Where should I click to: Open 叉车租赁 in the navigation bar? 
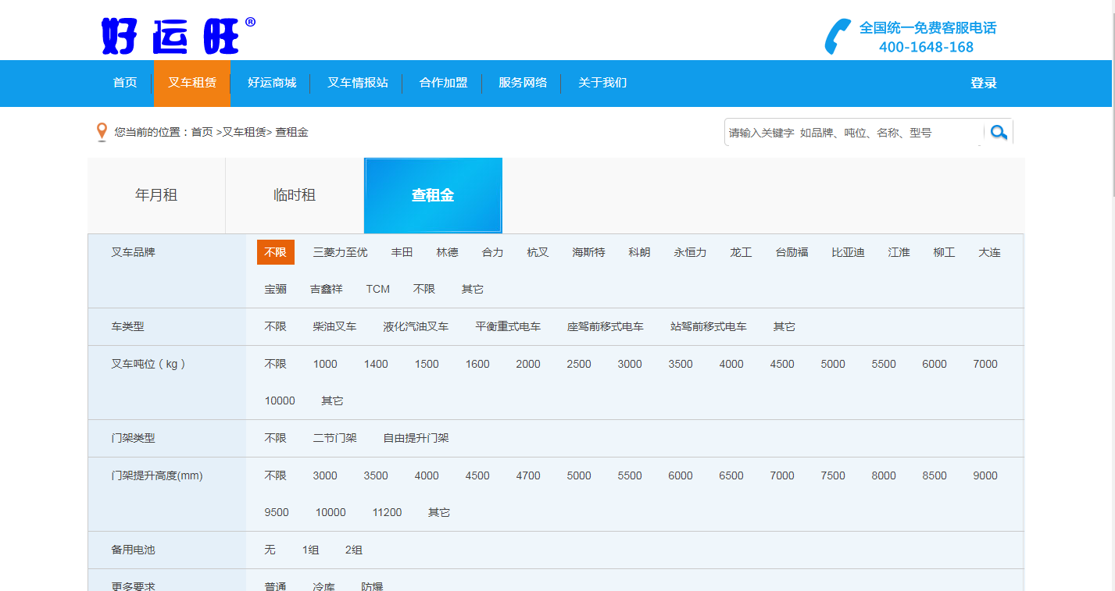(x=192, y=83)
